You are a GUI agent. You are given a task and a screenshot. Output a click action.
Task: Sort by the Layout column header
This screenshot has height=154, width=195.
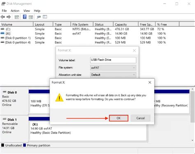click(x=43, y=25)
